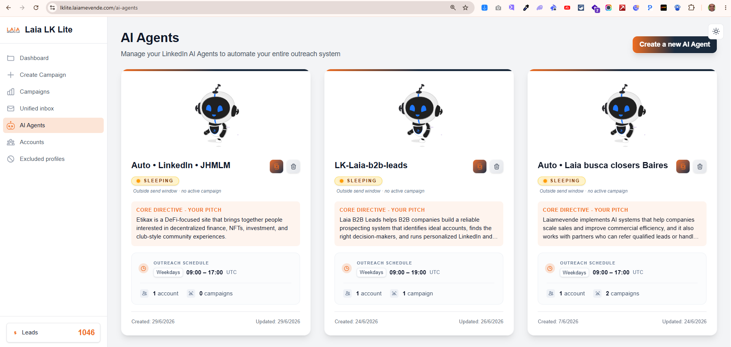Duplicate the LK-Laia-b2b-leads agent
This screenshot has height=347, width=731.
[480, 167]
